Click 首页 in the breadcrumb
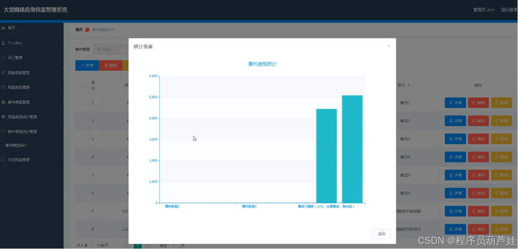The image size is (518, 249). [79, 30]
